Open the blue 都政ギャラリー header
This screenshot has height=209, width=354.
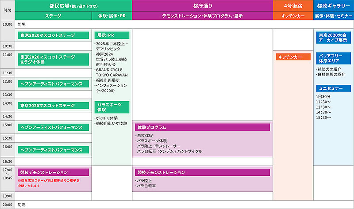coord(334,6)
